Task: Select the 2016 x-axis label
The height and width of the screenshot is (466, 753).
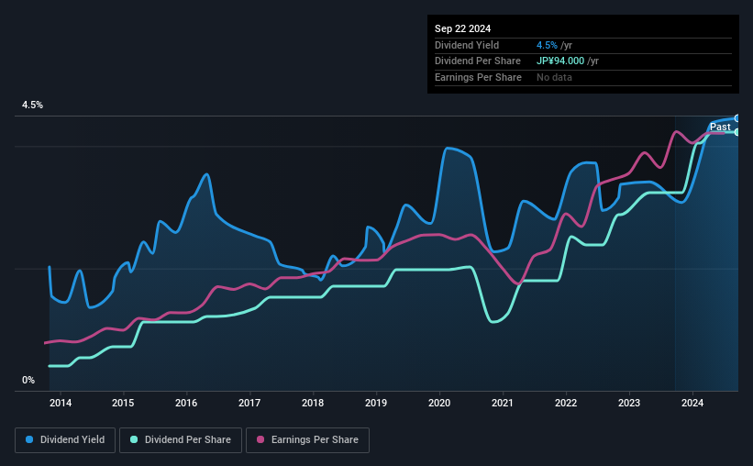Action: [186, 403]
